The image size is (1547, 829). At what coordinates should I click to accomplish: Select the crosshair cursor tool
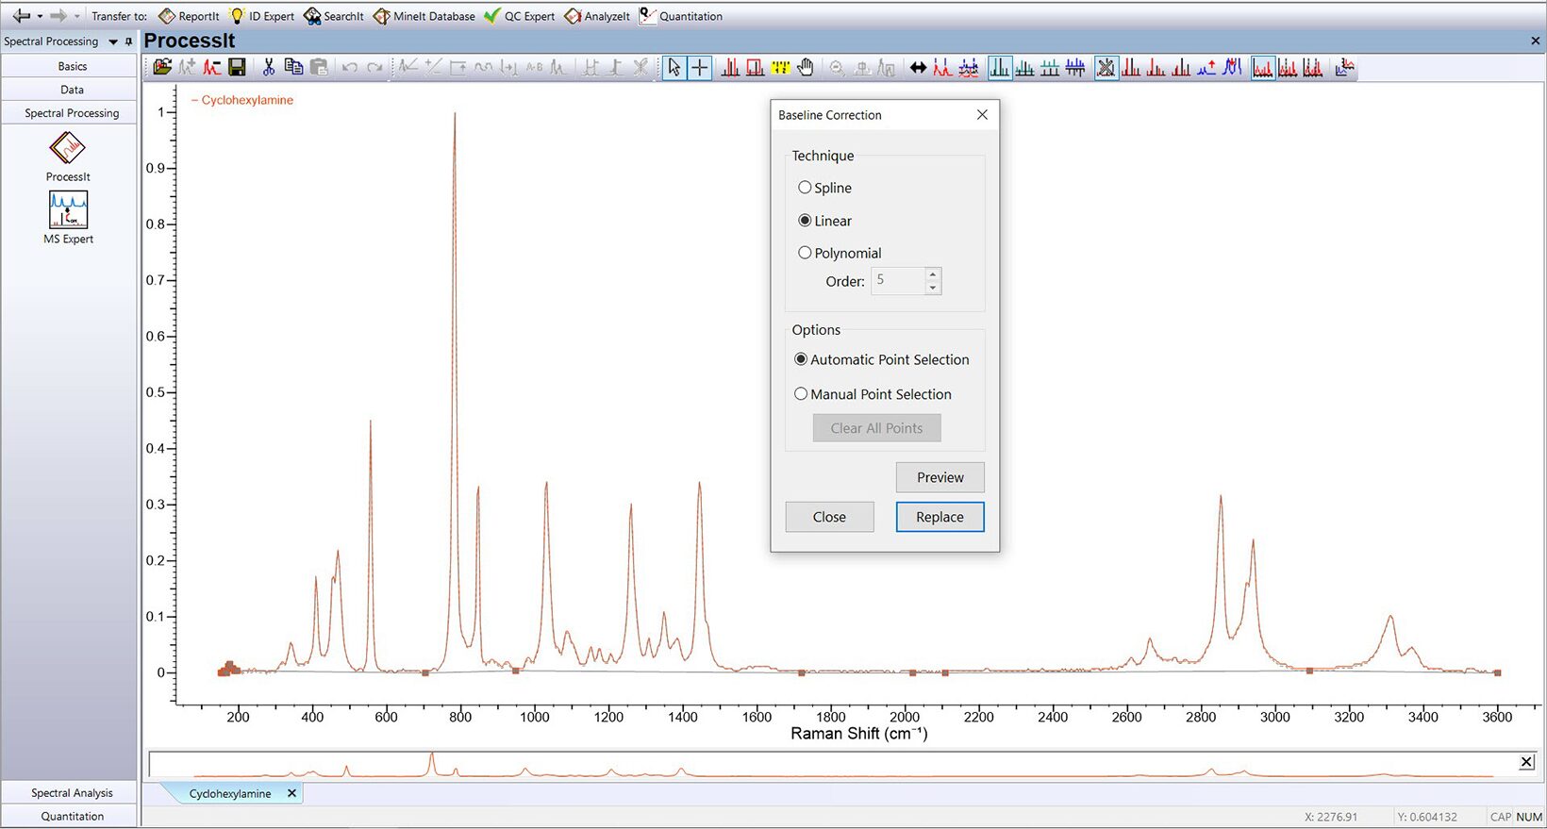pyautogui.click(x=699, y=67)
